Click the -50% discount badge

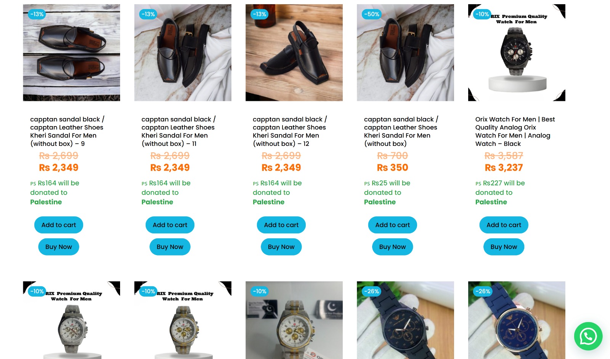coord(372,14)
